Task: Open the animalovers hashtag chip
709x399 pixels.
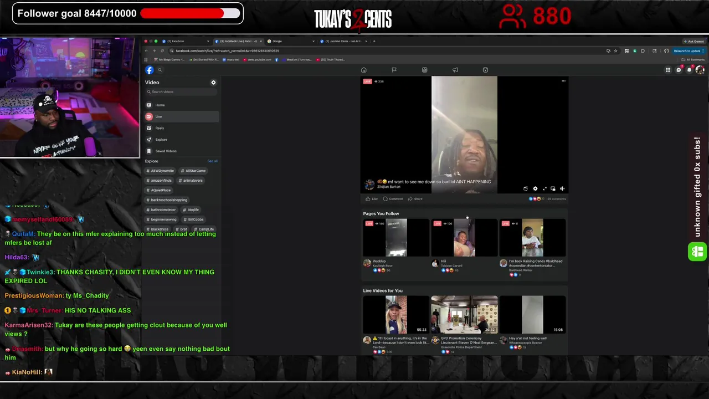Action: 191,181
